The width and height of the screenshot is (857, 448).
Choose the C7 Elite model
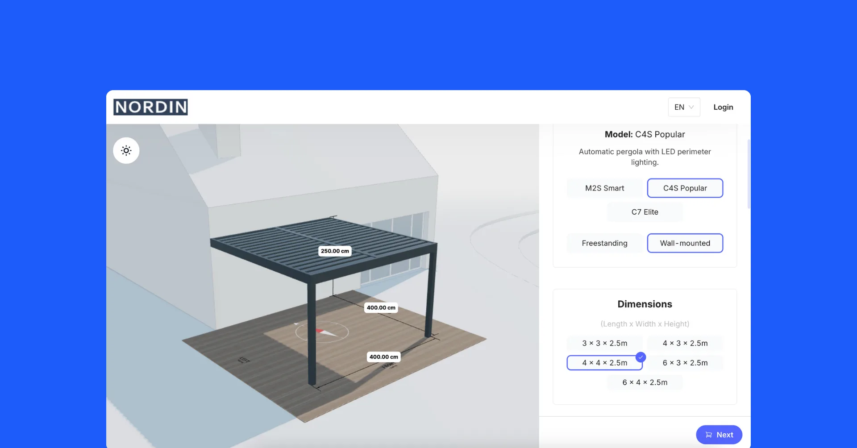click(x=645, y=212)
